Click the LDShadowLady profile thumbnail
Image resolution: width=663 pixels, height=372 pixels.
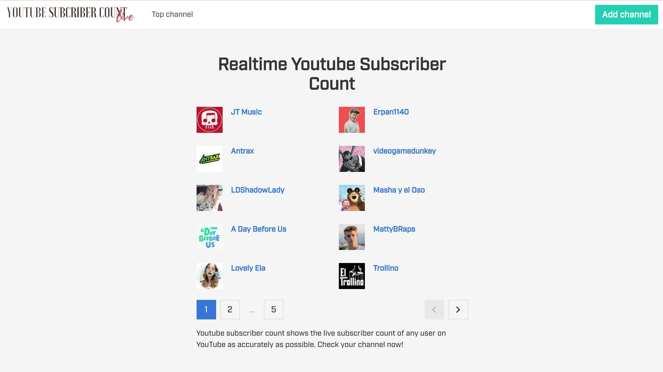[209, 198]
